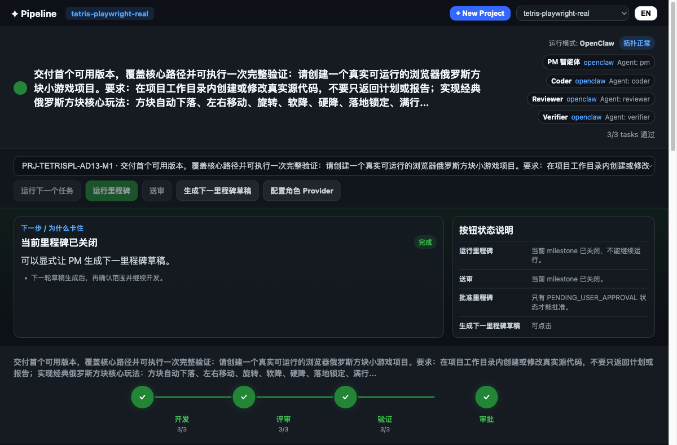This screenshot has width=677, height=445.
Task: Click the 审批 stage checkmark icon
Action: point(486,396)
